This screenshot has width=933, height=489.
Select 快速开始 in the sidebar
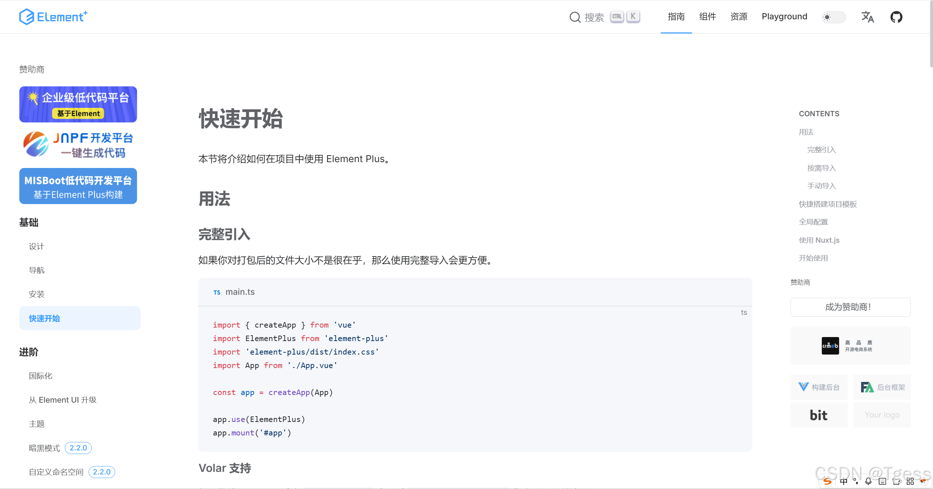[x=80, y=318]
